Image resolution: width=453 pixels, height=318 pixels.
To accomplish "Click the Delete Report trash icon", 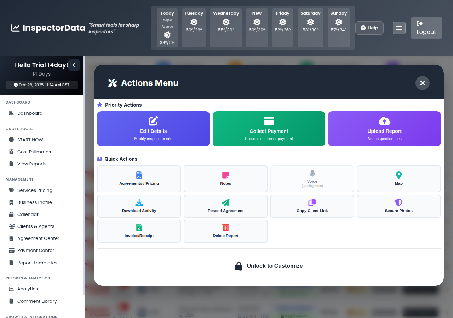I will (x=225, y=228).
